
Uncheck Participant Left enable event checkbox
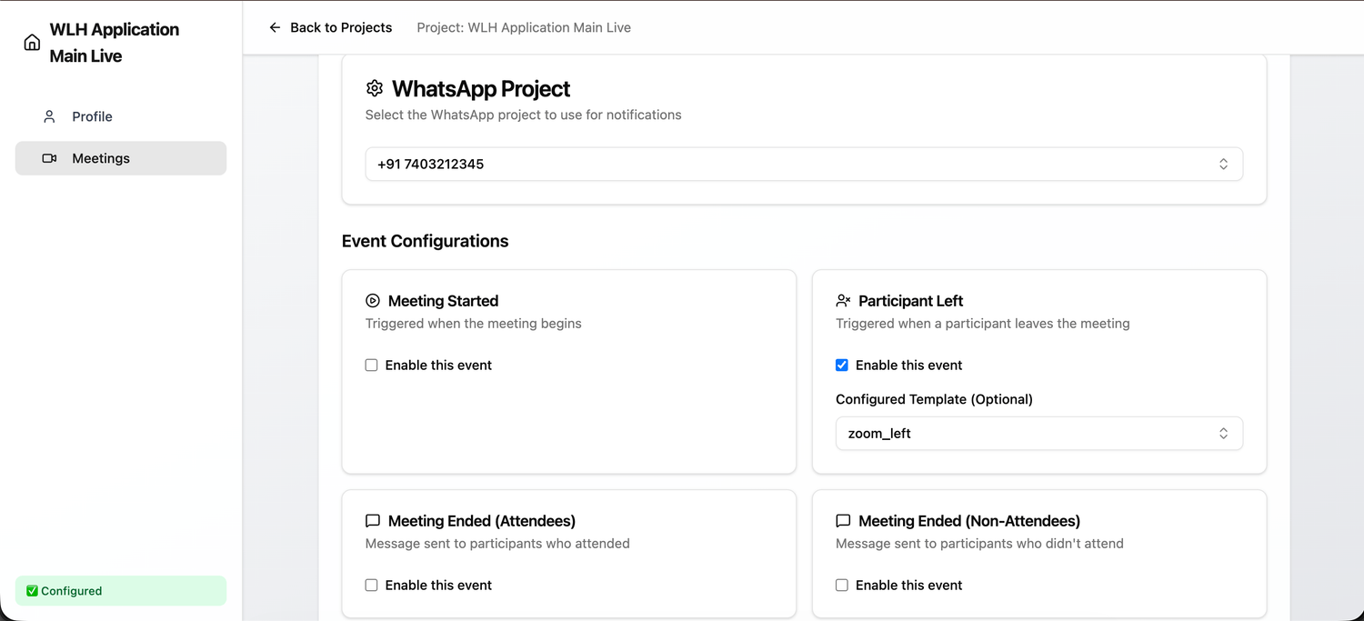(x=842, y=366)
